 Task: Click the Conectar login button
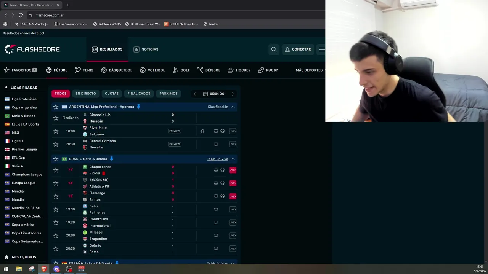[x=298, y=49]
